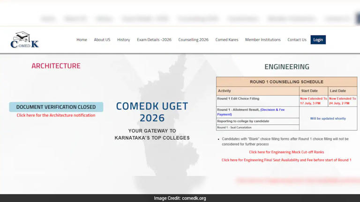Click the 'Will be updated shortly' cell
Screen dimensions: 360x202
[328, 118]
